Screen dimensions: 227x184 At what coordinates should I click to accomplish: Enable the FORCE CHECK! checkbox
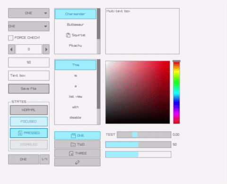[x=10, y=38]
